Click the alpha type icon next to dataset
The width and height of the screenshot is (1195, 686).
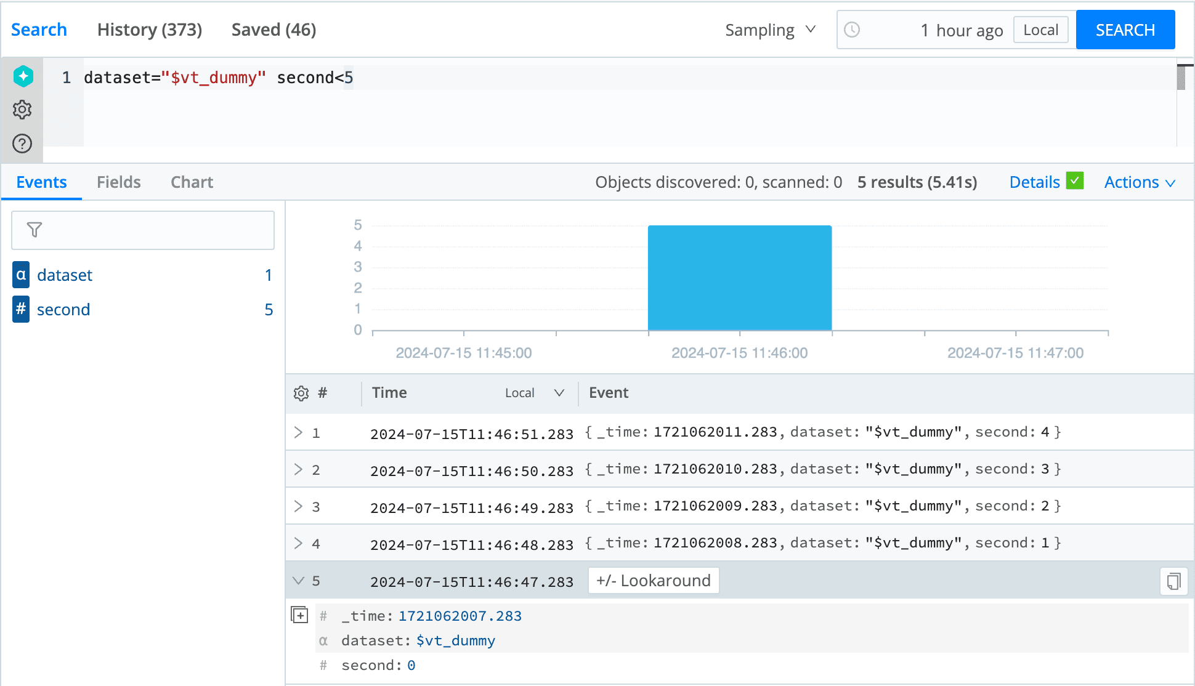point(21,275)
